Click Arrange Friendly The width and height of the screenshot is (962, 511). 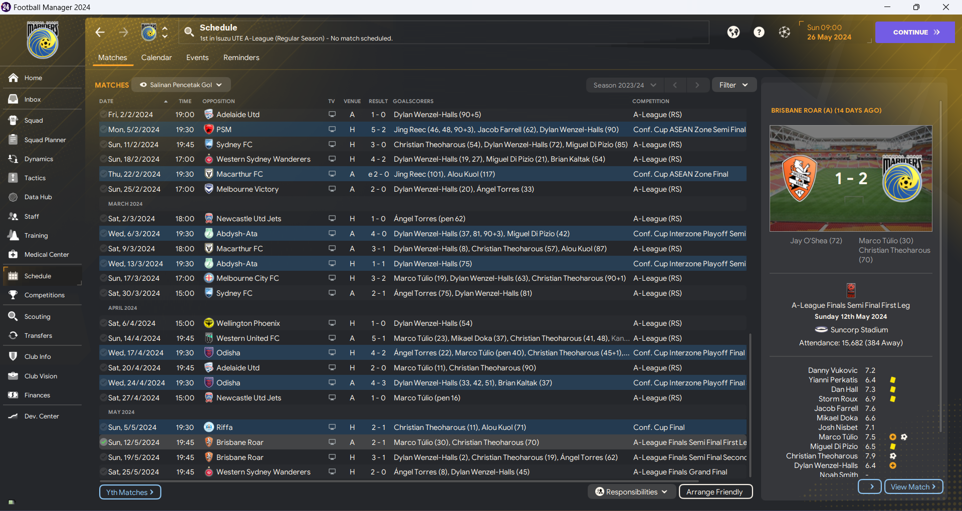(x=715, y=492)
